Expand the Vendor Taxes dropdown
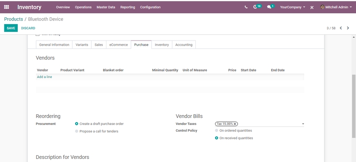 point(303,124)
